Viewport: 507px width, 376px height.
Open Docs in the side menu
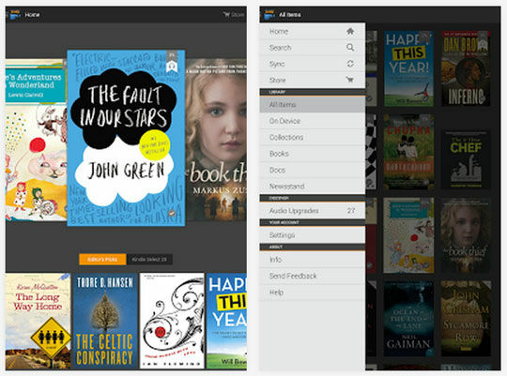tap(313, 170)
